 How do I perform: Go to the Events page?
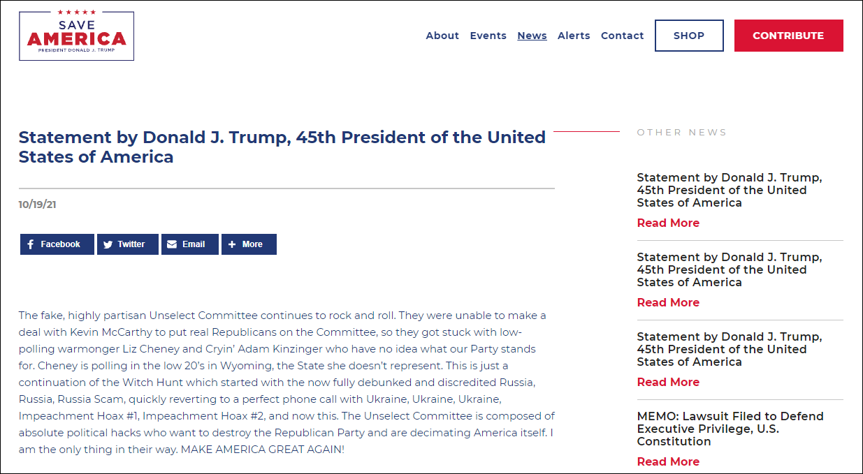click(488, 36)
